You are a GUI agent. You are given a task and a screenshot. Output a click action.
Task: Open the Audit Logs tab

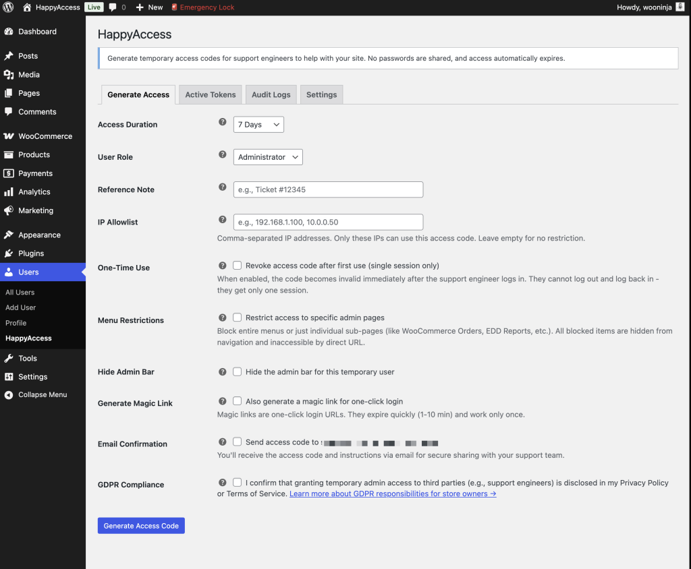271,95
